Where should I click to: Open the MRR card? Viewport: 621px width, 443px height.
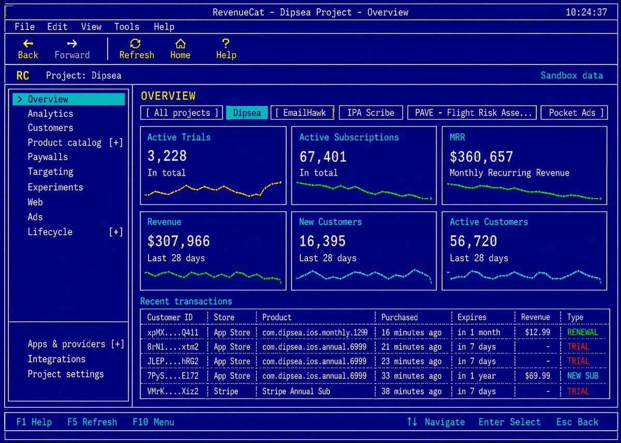click(525, 165)
